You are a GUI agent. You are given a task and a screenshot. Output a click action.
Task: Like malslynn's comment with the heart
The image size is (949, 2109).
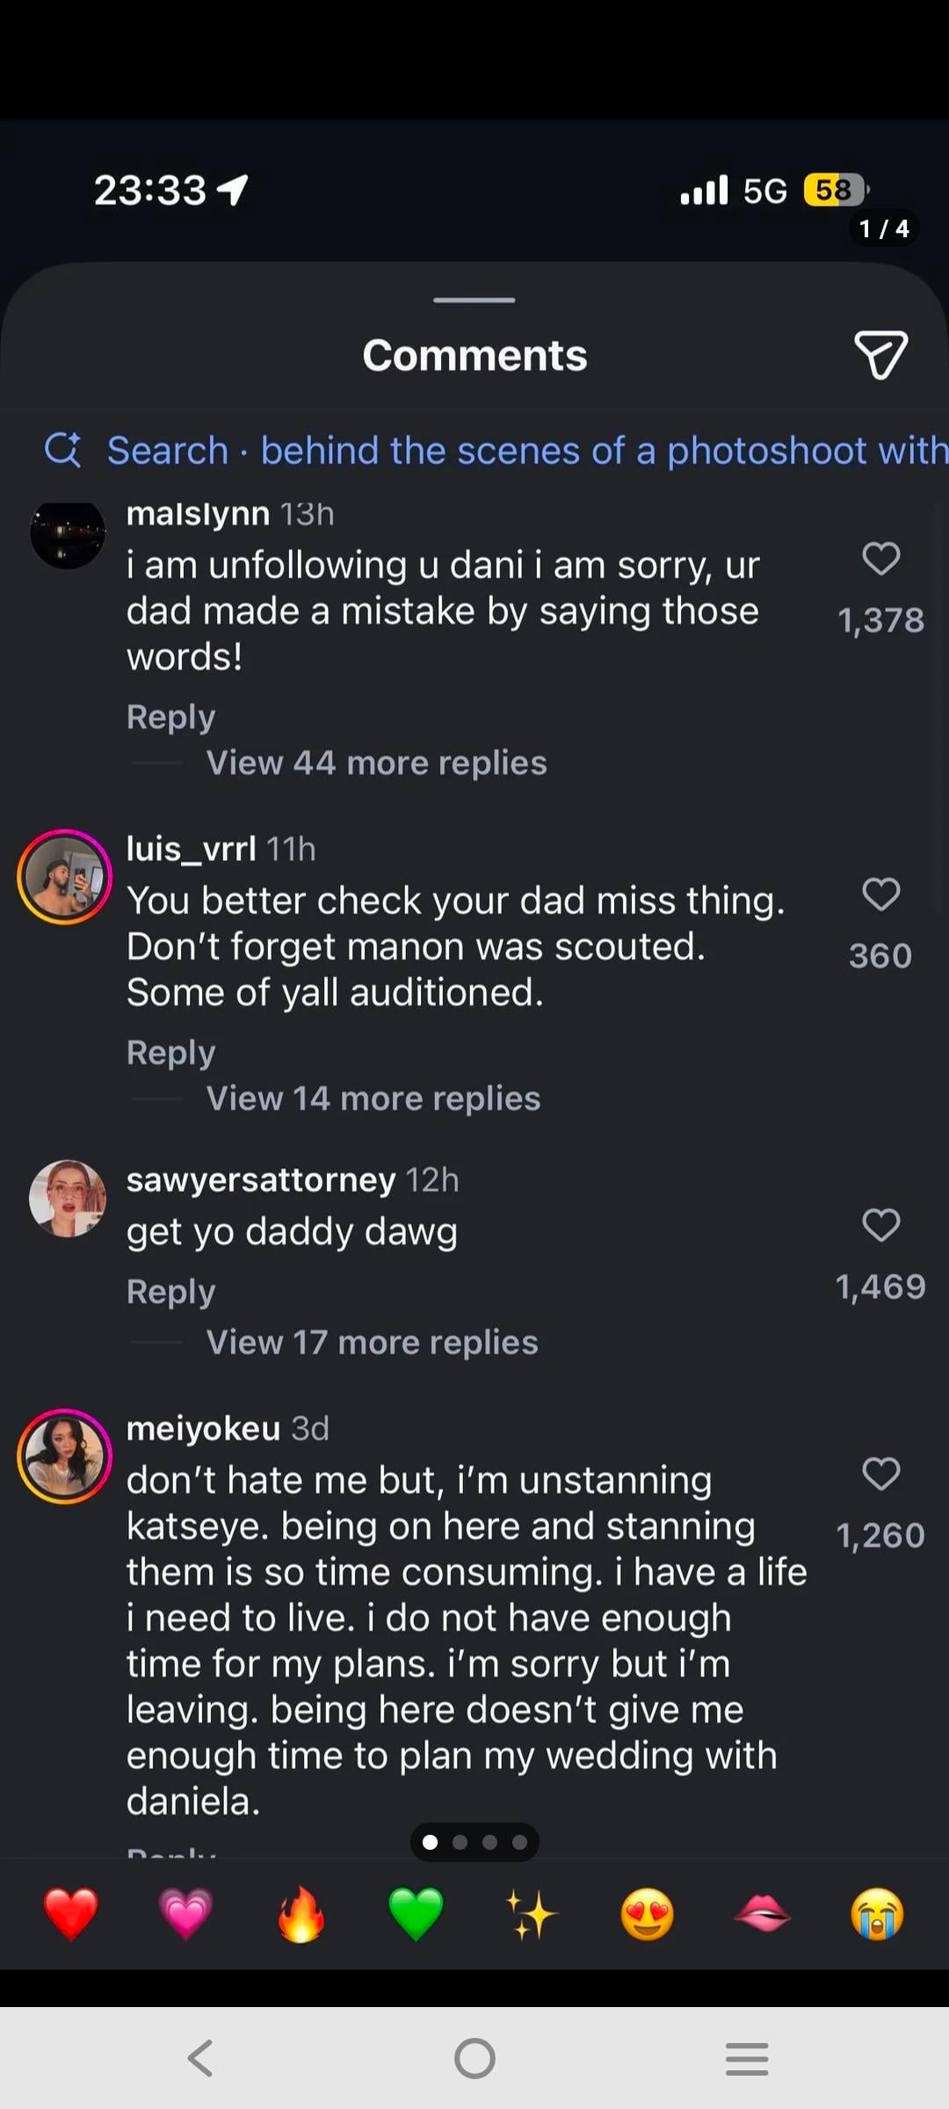(x=880, y=559)
